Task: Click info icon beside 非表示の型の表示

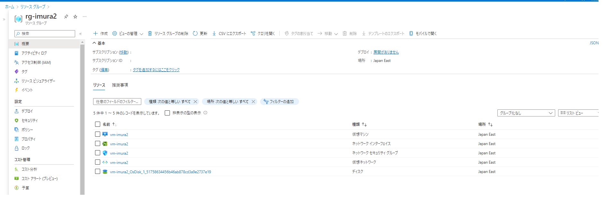Action: [206, 113]
